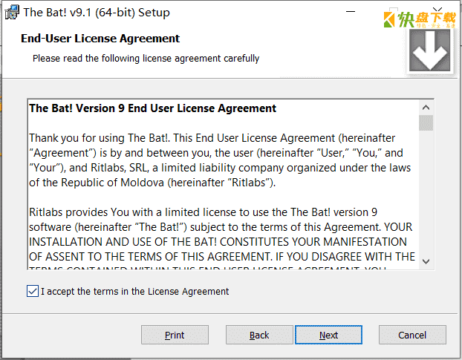Screen dimensions: 462x360
Task: Click the scrollbar thumb in license box
Action: tap(426, 122)
